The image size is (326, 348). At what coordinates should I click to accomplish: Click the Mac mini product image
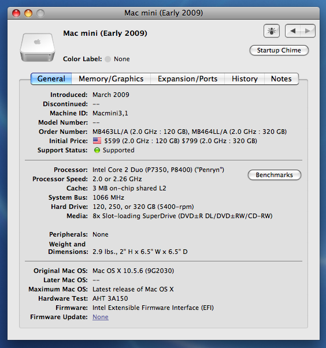(38, 47)
